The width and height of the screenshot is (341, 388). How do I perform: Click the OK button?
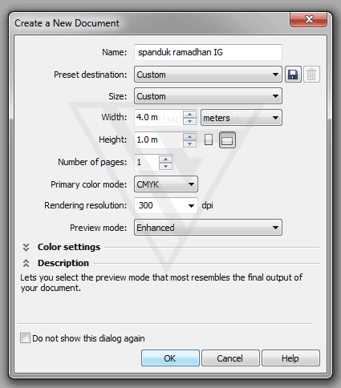coord(170,358)
